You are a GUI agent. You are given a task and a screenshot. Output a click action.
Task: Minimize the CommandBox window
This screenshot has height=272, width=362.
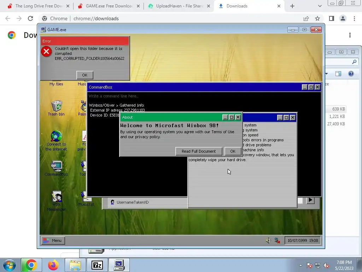pos(304,87)
